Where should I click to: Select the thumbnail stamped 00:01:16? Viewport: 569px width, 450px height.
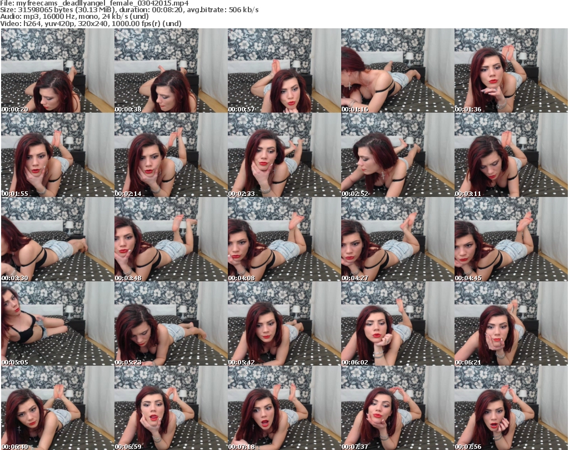(397, 70)
